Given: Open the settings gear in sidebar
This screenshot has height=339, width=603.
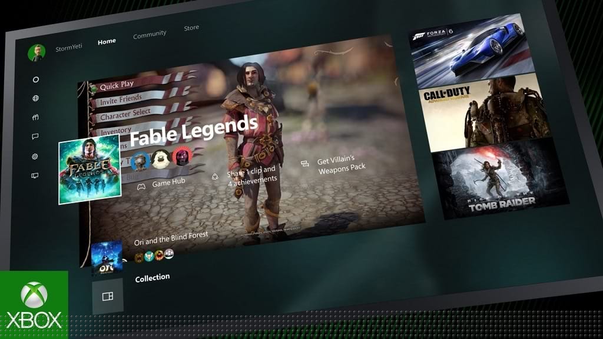Looking at the screenshot, I should [x=35, y=157].
